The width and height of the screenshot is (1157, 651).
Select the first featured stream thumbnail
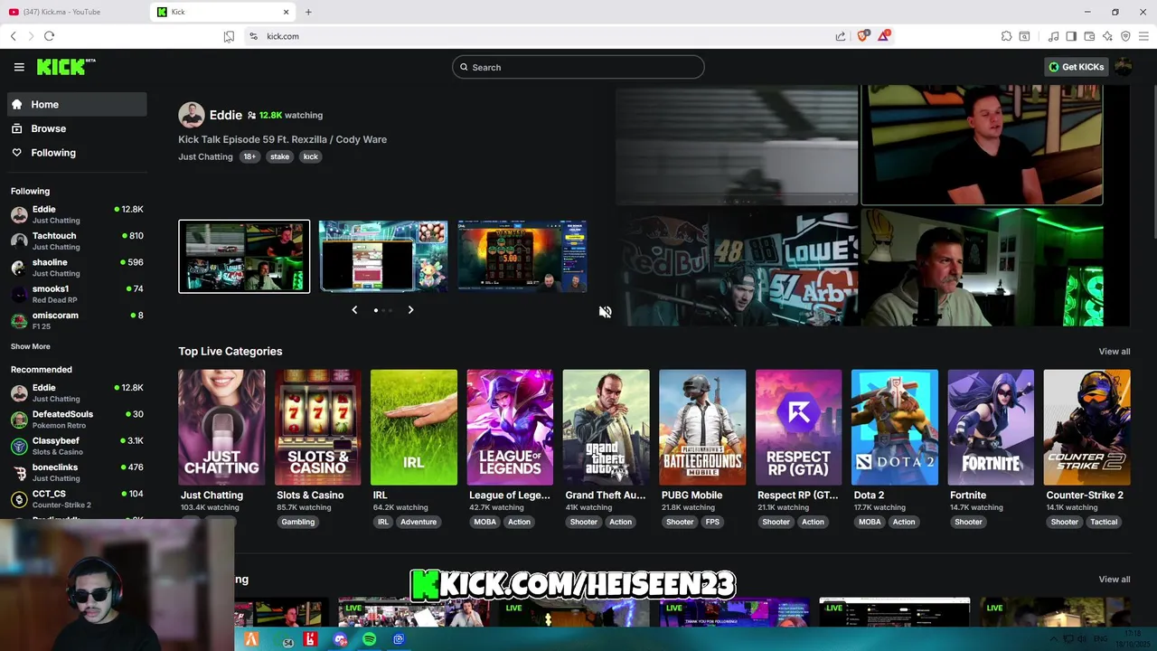pos(244,257)
